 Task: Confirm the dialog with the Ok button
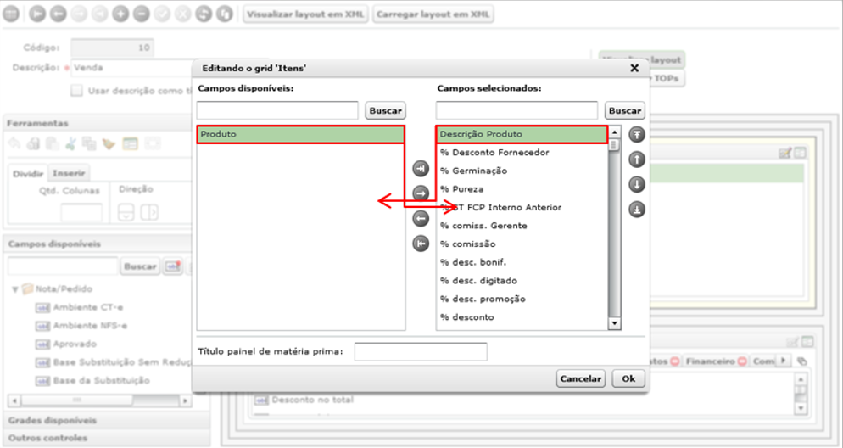click(x=628, y=378)
